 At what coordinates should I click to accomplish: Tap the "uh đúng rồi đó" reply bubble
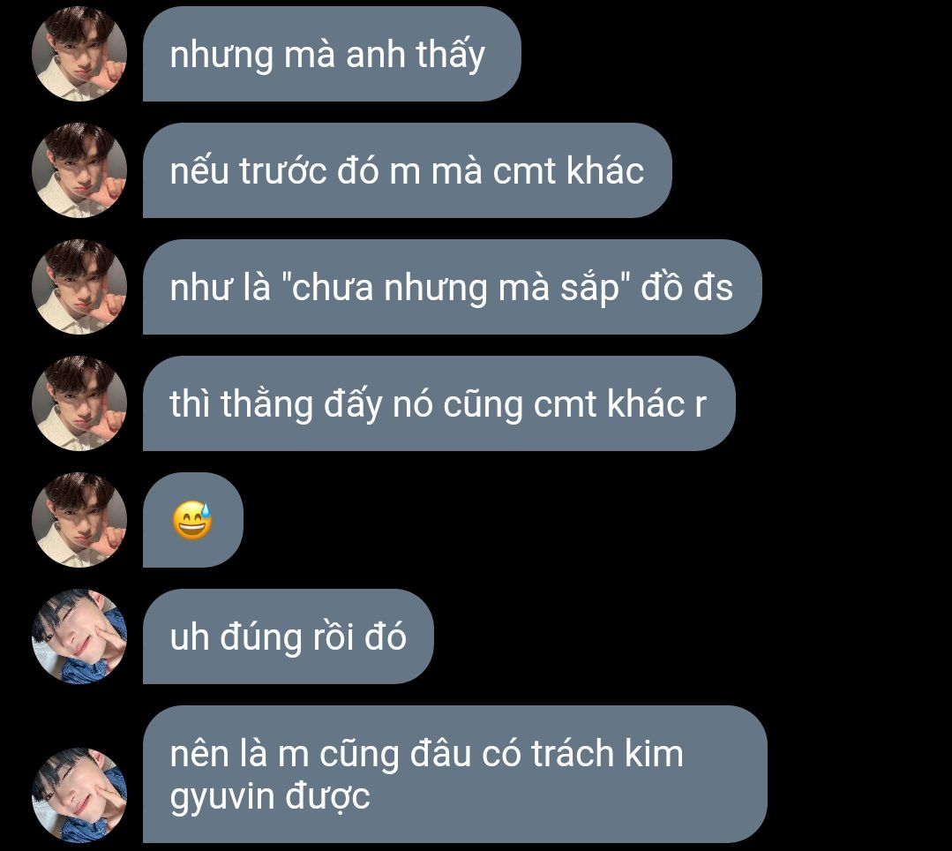(x=289, y=636)
